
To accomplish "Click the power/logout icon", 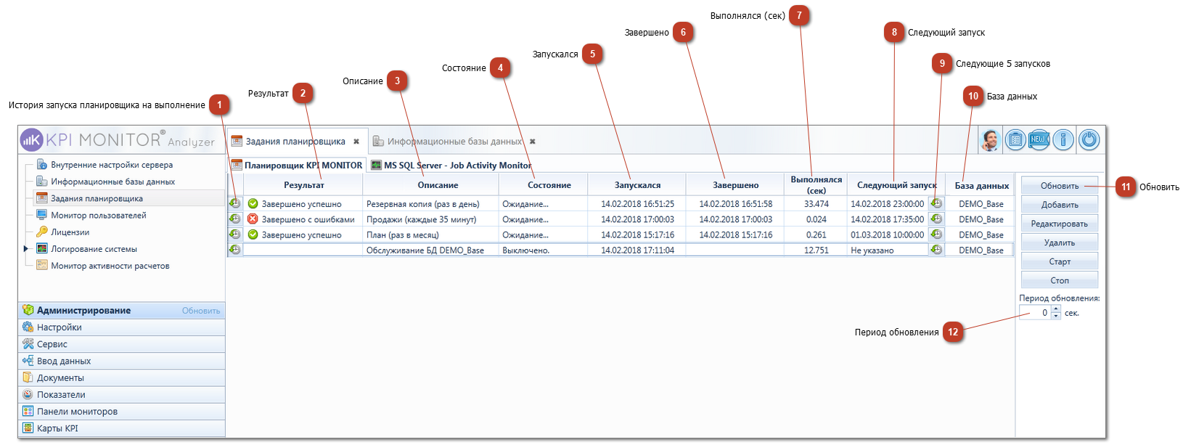I will click(x=1089, y=140).
